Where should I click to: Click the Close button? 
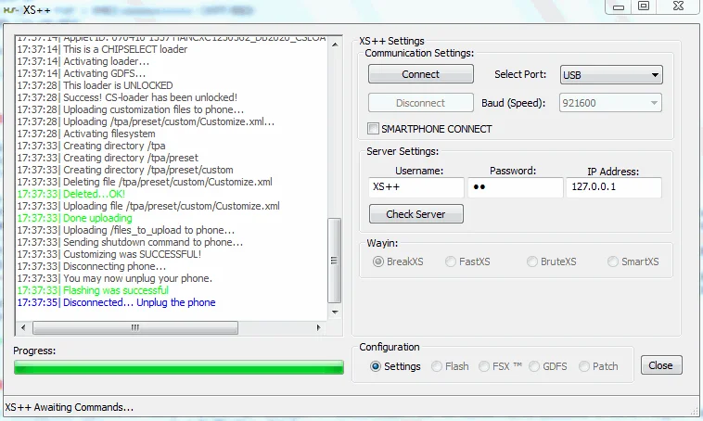pyautogui.click(x=661, y=365)
